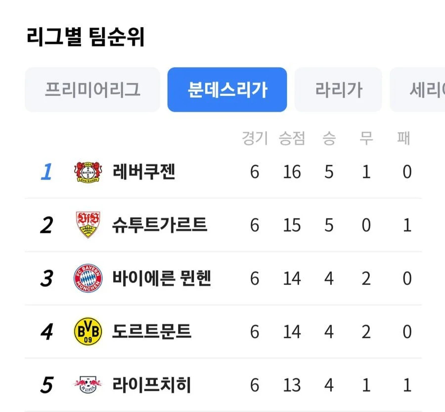This screenshot has height=412, width=445.
Task: Click the RB Leipzig bull logo
Action: pyautogui.click(x=88, y=384)
